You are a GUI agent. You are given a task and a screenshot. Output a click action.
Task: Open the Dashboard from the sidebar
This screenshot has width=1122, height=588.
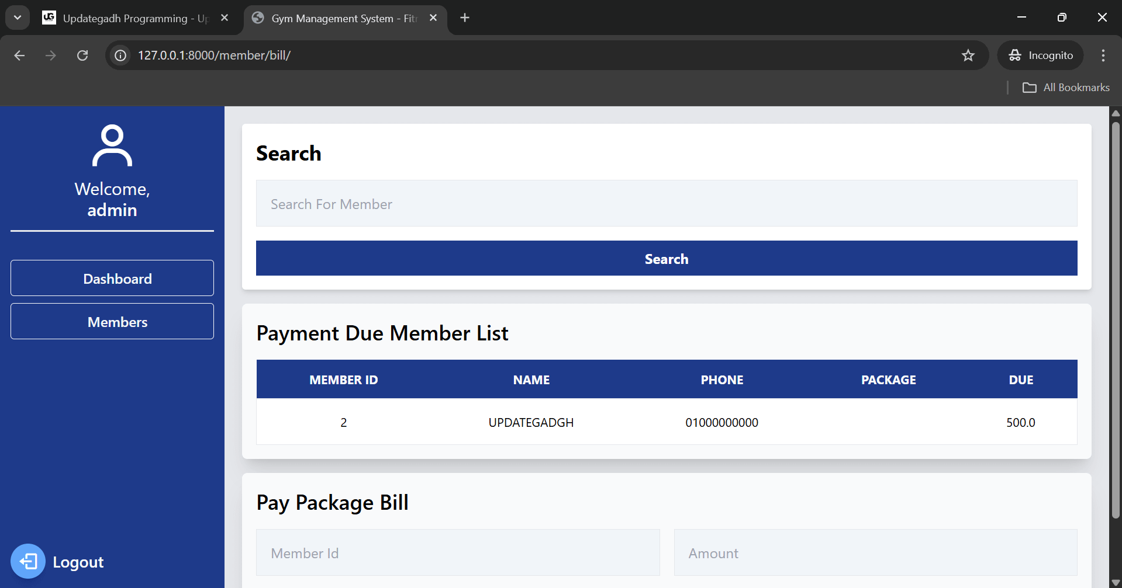[112, 278]
